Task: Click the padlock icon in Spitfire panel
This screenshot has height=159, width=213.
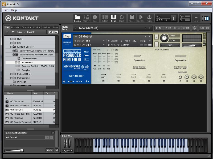Action: point(86,81)
